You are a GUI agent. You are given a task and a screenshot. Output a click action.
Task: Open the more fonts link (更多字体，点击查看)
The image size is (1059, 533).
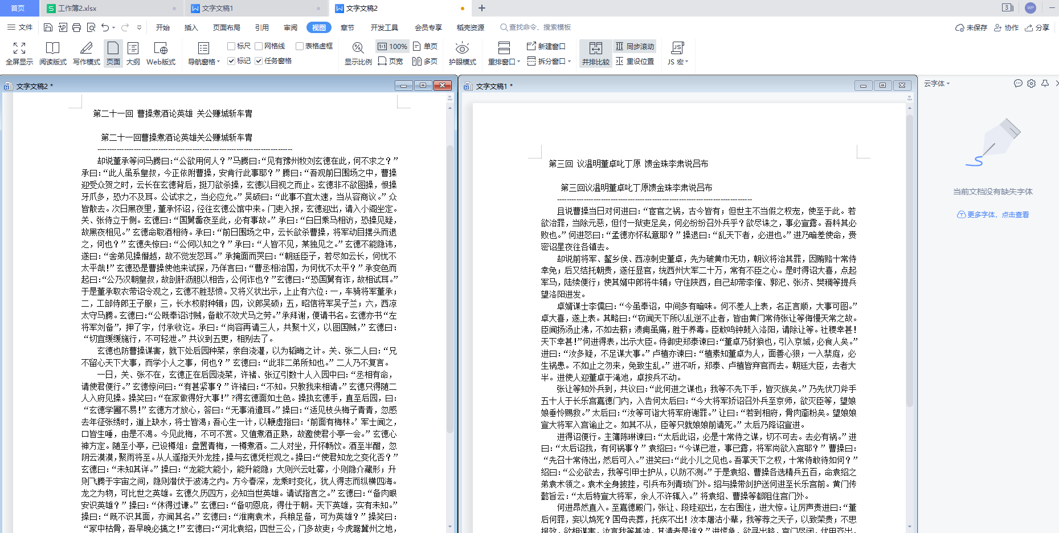[993, 215]
